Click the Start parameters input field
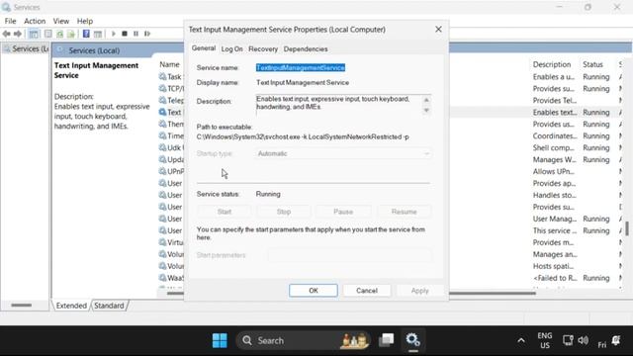 (x=349, y=255)
